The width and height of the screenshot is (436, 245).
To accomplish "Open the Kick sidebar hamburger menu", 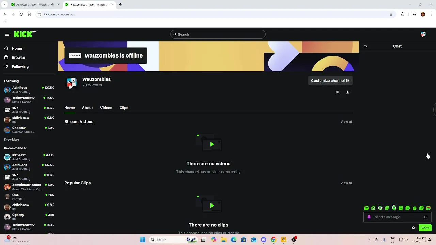I will (x=7, y=34).
